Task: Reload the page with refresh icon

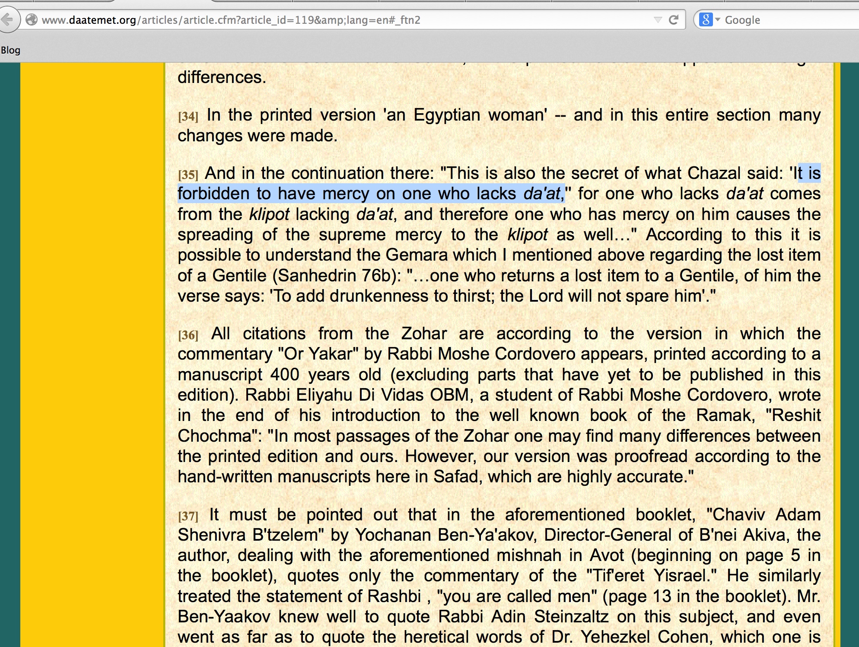Action: [673, 20]
